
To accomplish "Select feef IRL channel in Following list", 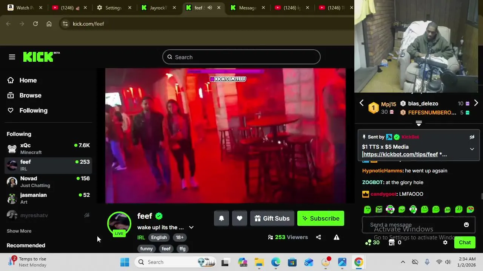I will pos(48,165).
